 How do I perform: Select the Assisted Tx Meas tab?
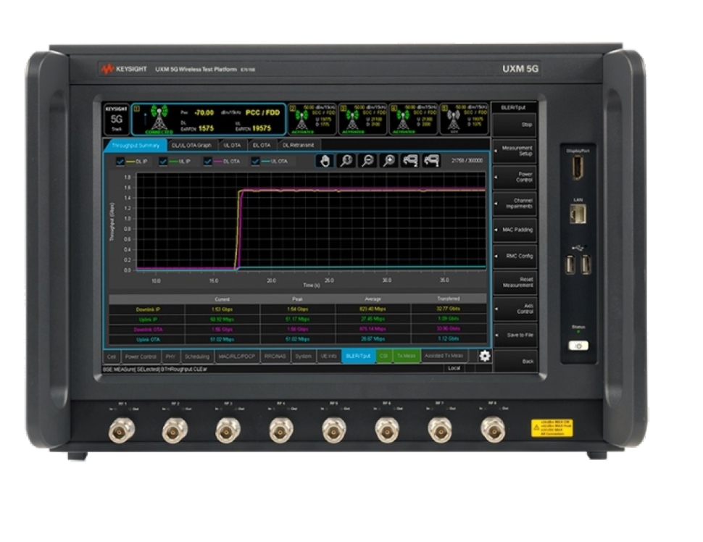point(444,356)
